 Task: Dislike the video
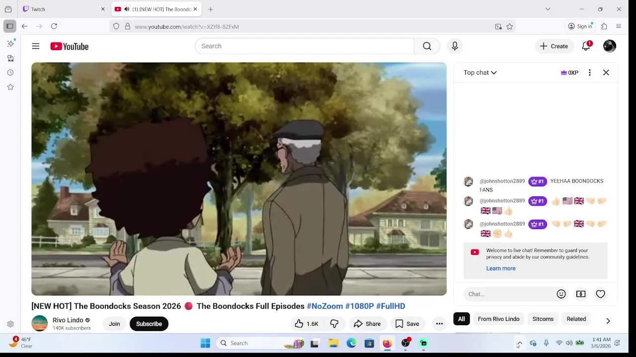[x=334, y=324]
